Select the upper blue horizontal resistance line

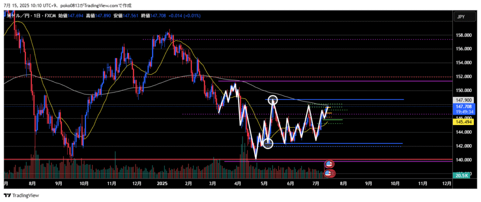352,100
